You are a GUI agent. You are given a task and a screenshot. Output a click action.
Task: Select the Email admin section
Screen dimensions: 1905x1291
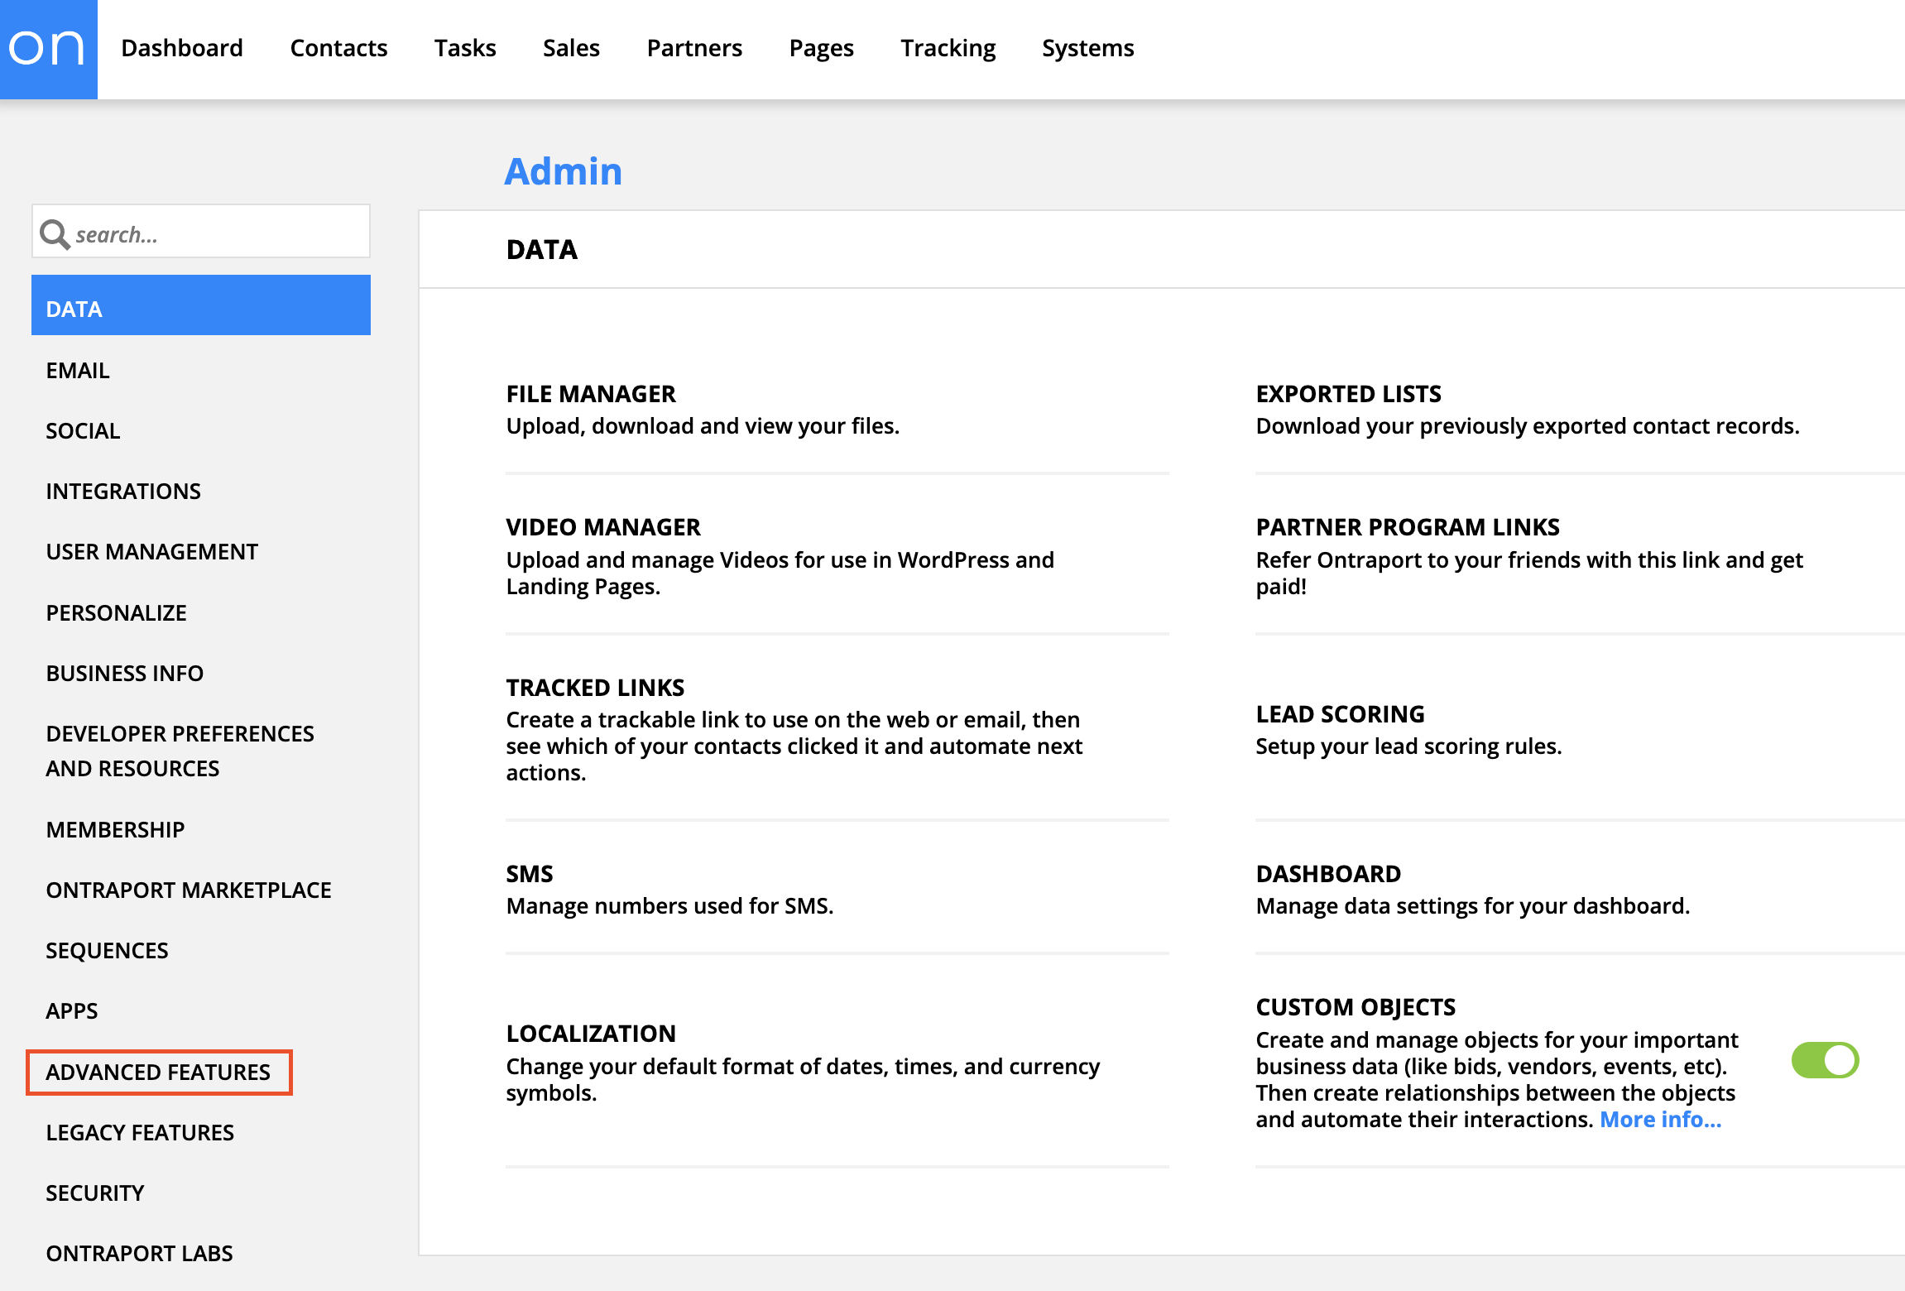[x=78, y=370]
